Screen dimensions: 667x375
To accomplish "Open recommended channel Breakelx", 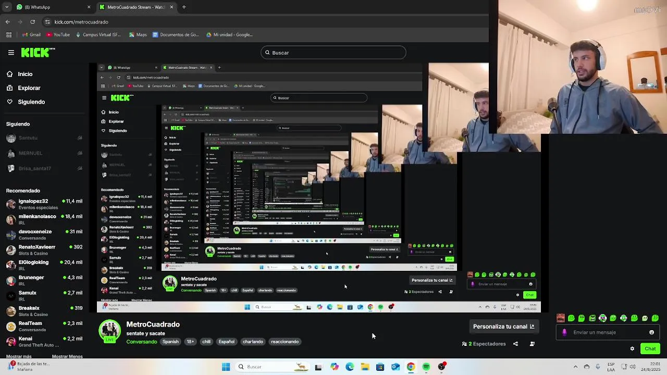I will pos(45,311).
